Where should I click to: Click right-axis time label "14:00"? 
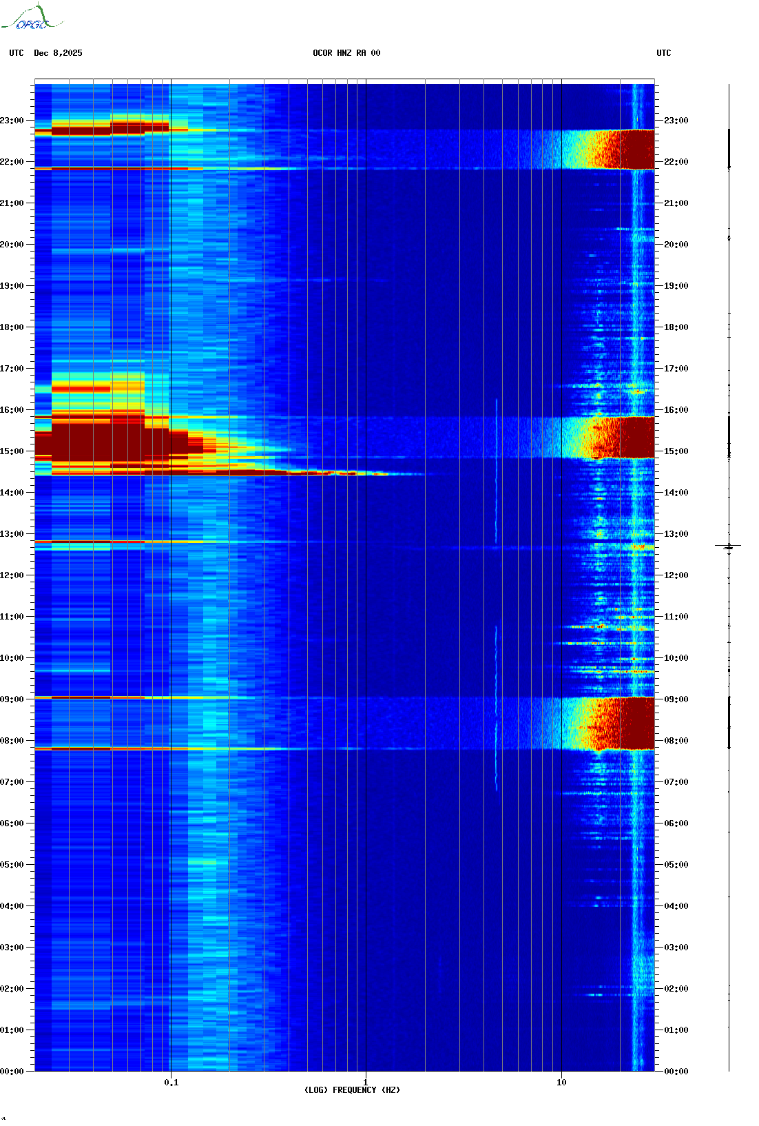point(676,493)
